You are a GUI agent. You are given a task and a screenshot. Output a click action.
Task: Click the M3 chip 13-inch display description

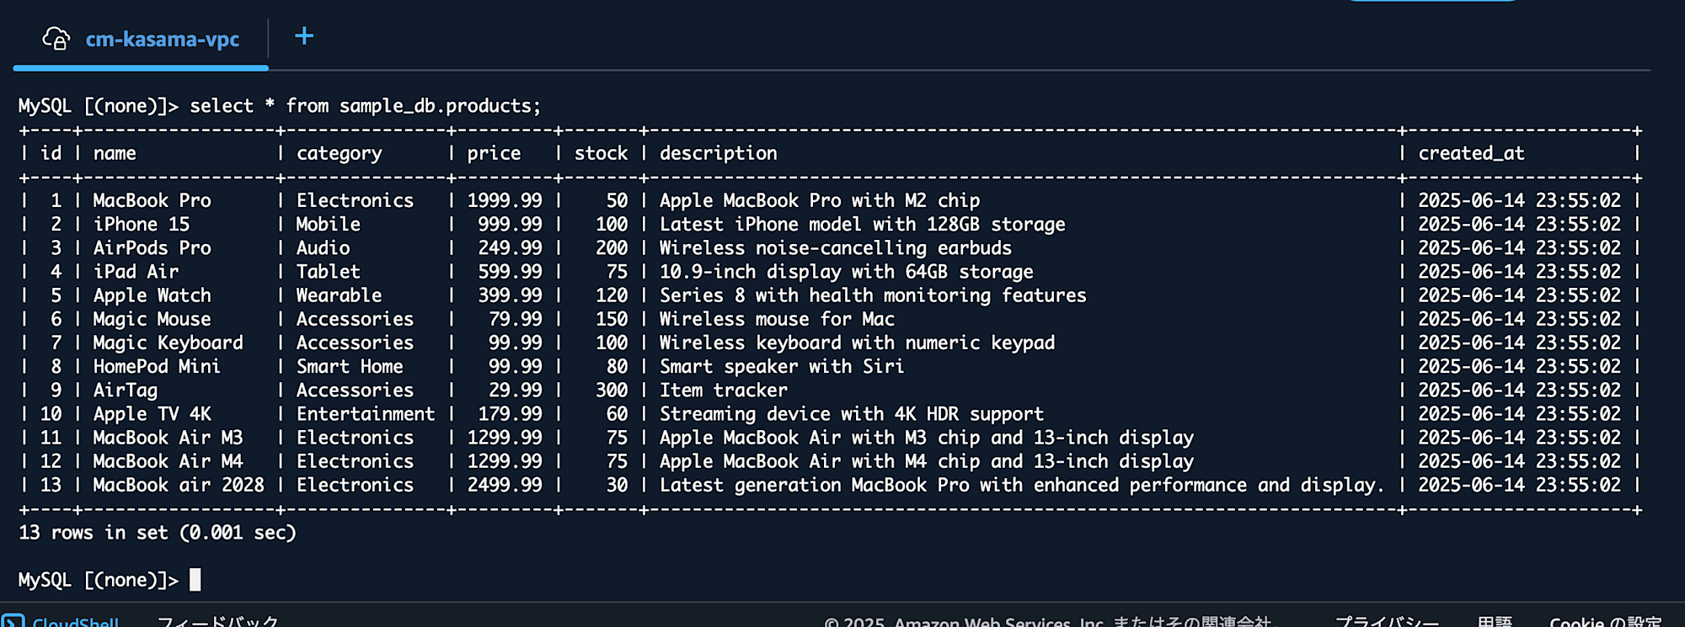point(927,438)
